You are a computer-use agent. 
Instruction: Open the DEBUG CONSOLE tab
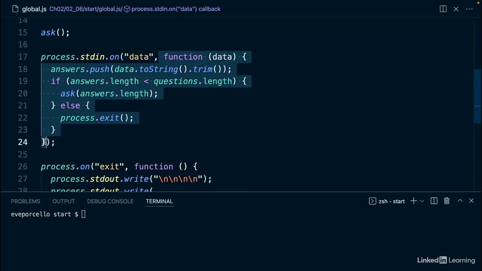pos(110,201)
